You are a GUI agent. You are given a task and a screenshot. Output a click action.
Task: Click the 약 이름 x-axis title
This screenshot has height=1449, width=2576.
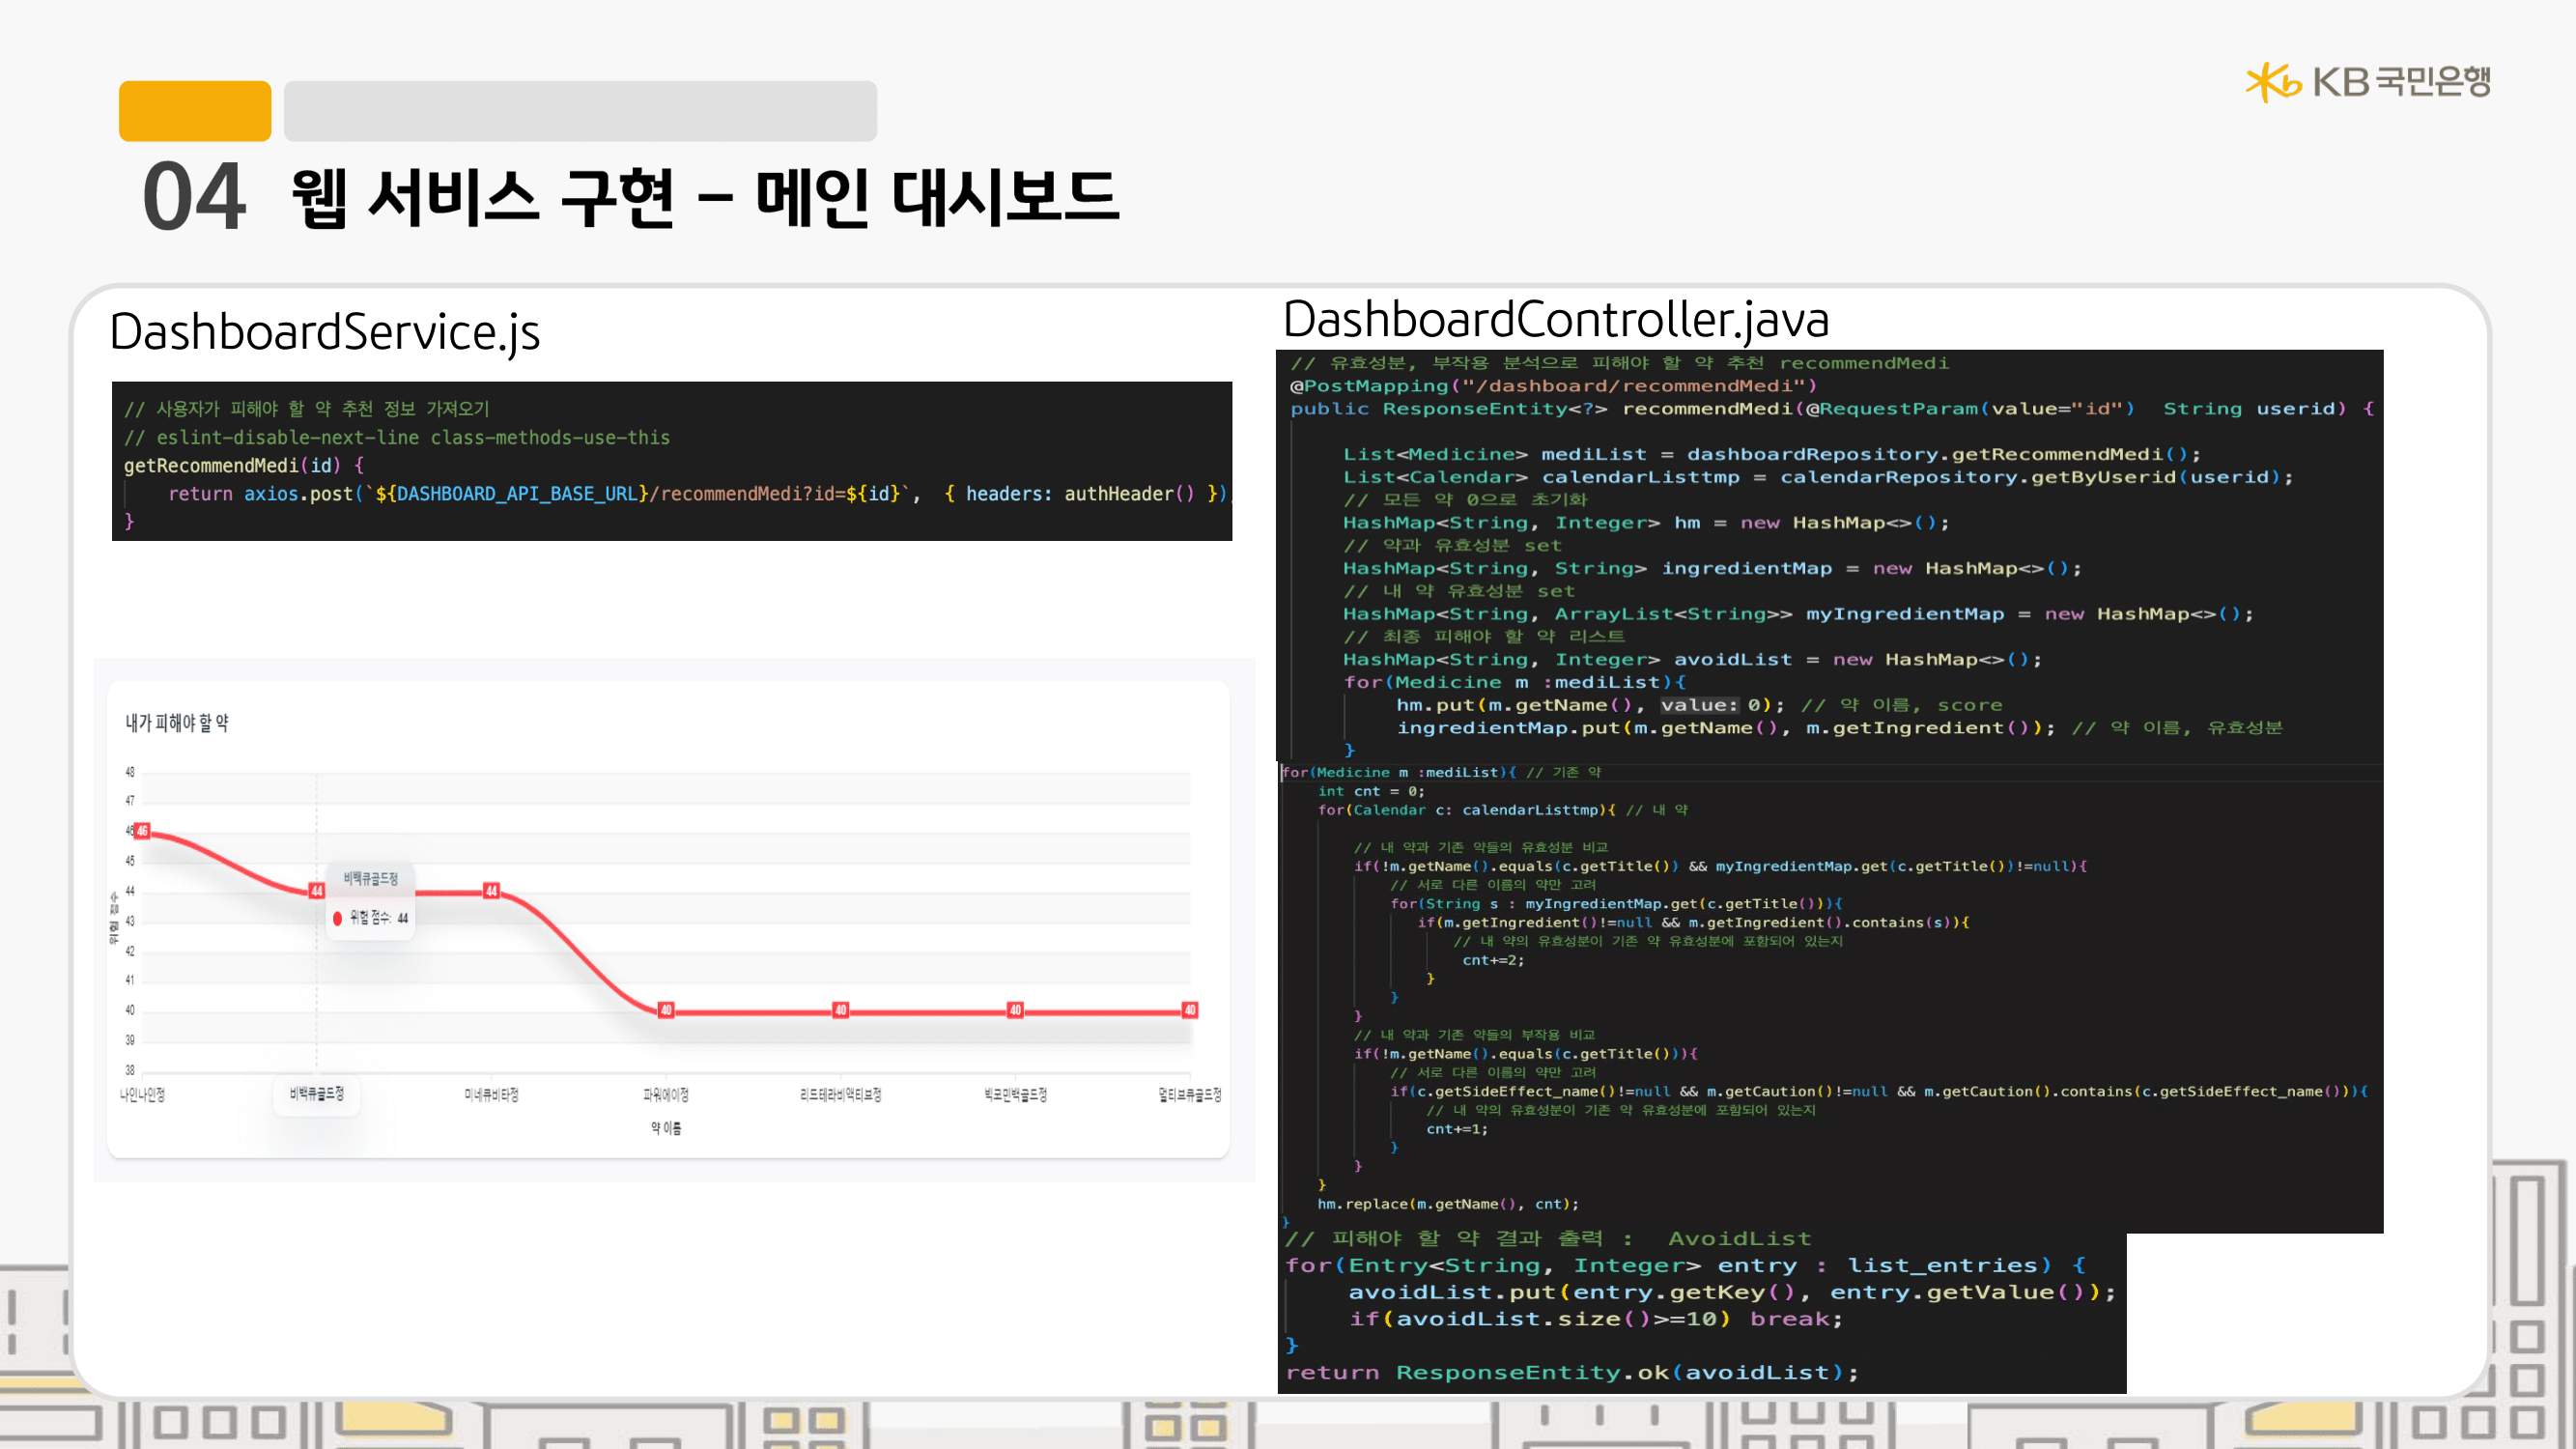tap(666, 1128)
